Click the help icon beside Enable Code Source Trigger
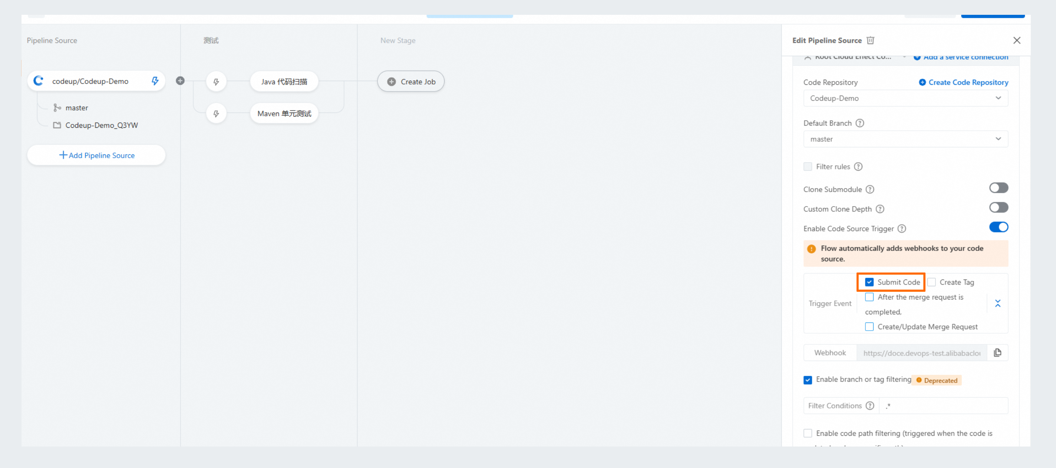Screen dimensions: 1056x468 901,228
